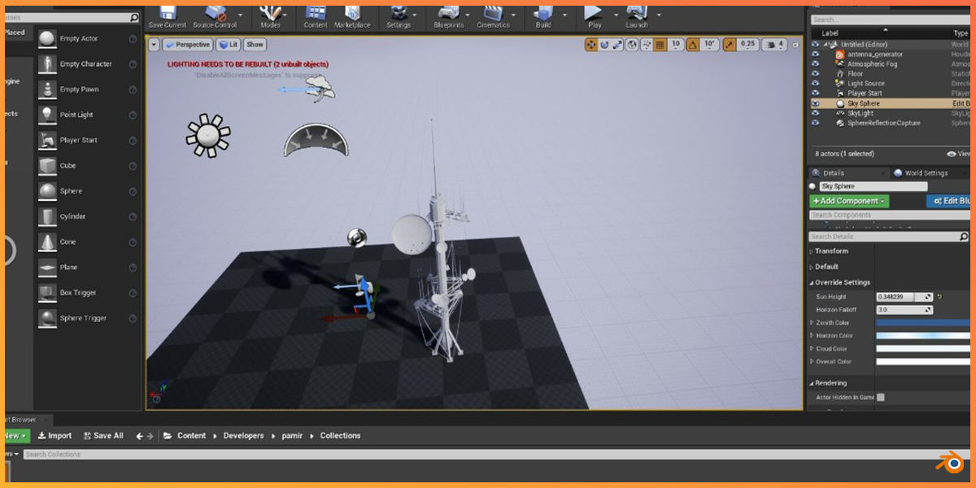Open the Perspective viewport dropdown

click(187, 44)
